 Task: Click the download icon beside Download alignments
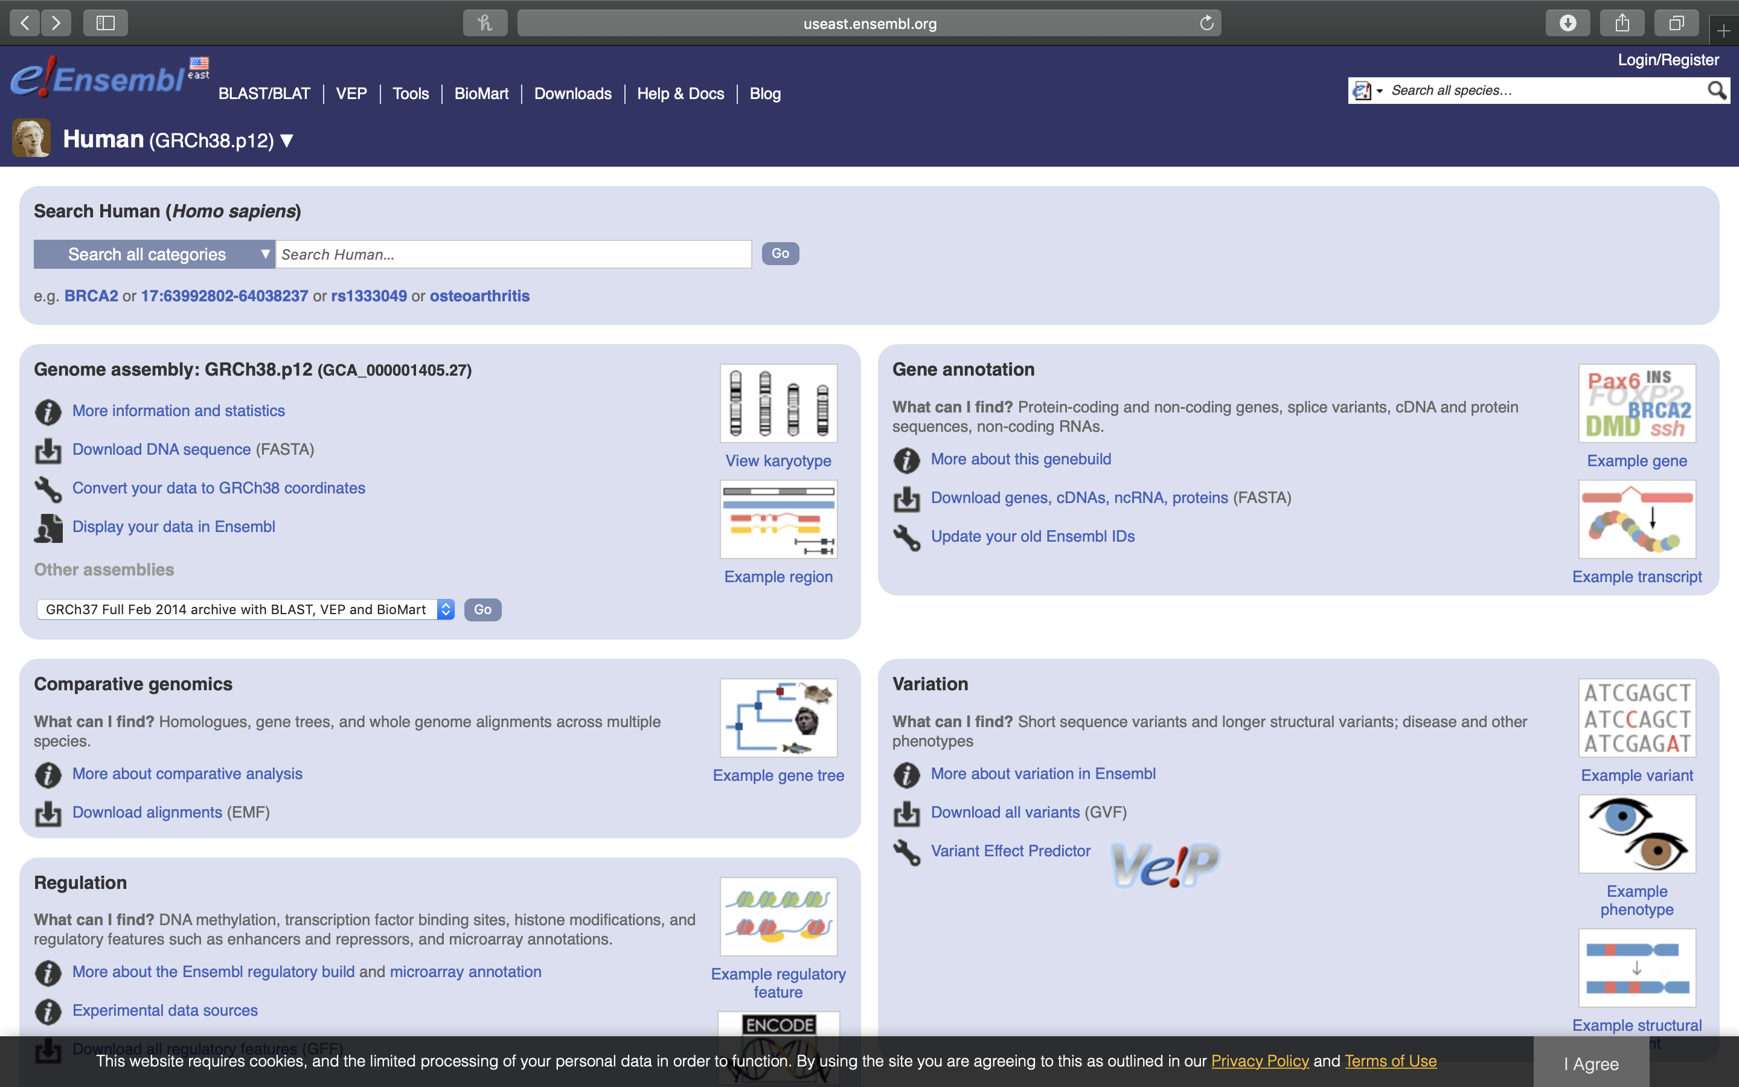click(x=48, y=814)
